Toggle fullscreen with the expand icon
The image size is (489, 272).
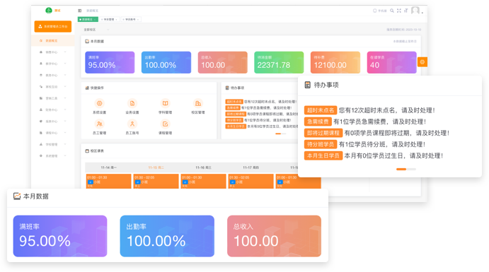point(399,11)
